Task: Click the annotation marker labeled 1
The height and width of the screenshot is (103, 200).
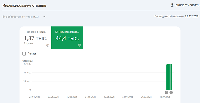Action: (x=171, y=92)
